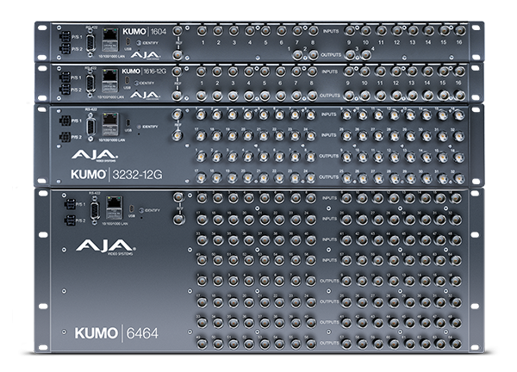The image size is (517, 372).
Task: Click the upper REF BNC connector on KUMO 3232-12G
Action: pyautogui.click(x=178, y=115)
